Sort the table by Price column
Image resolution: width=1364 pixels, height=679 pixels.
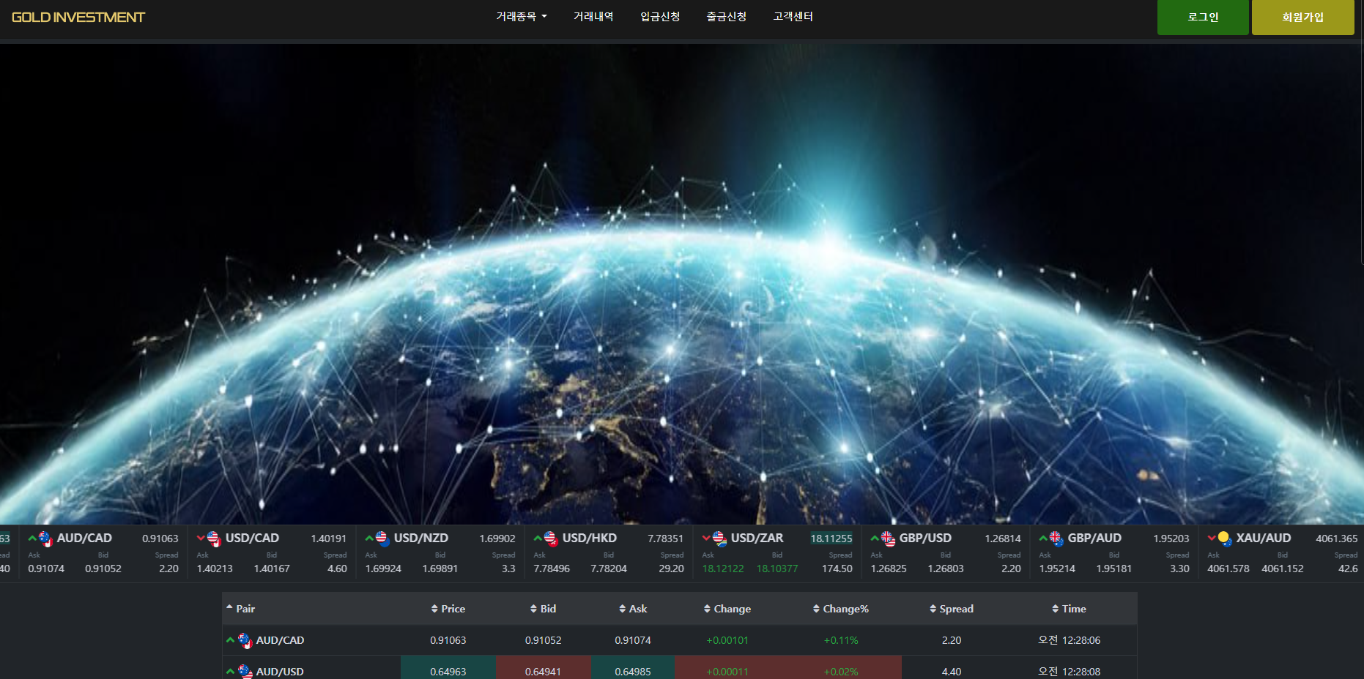pos(448,609)
